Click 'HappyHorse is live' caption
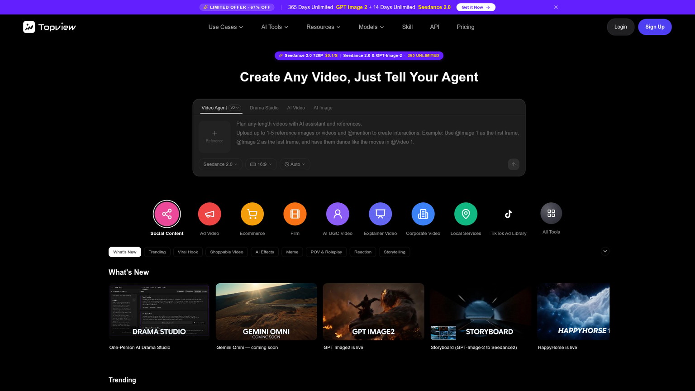 [557, 348]
